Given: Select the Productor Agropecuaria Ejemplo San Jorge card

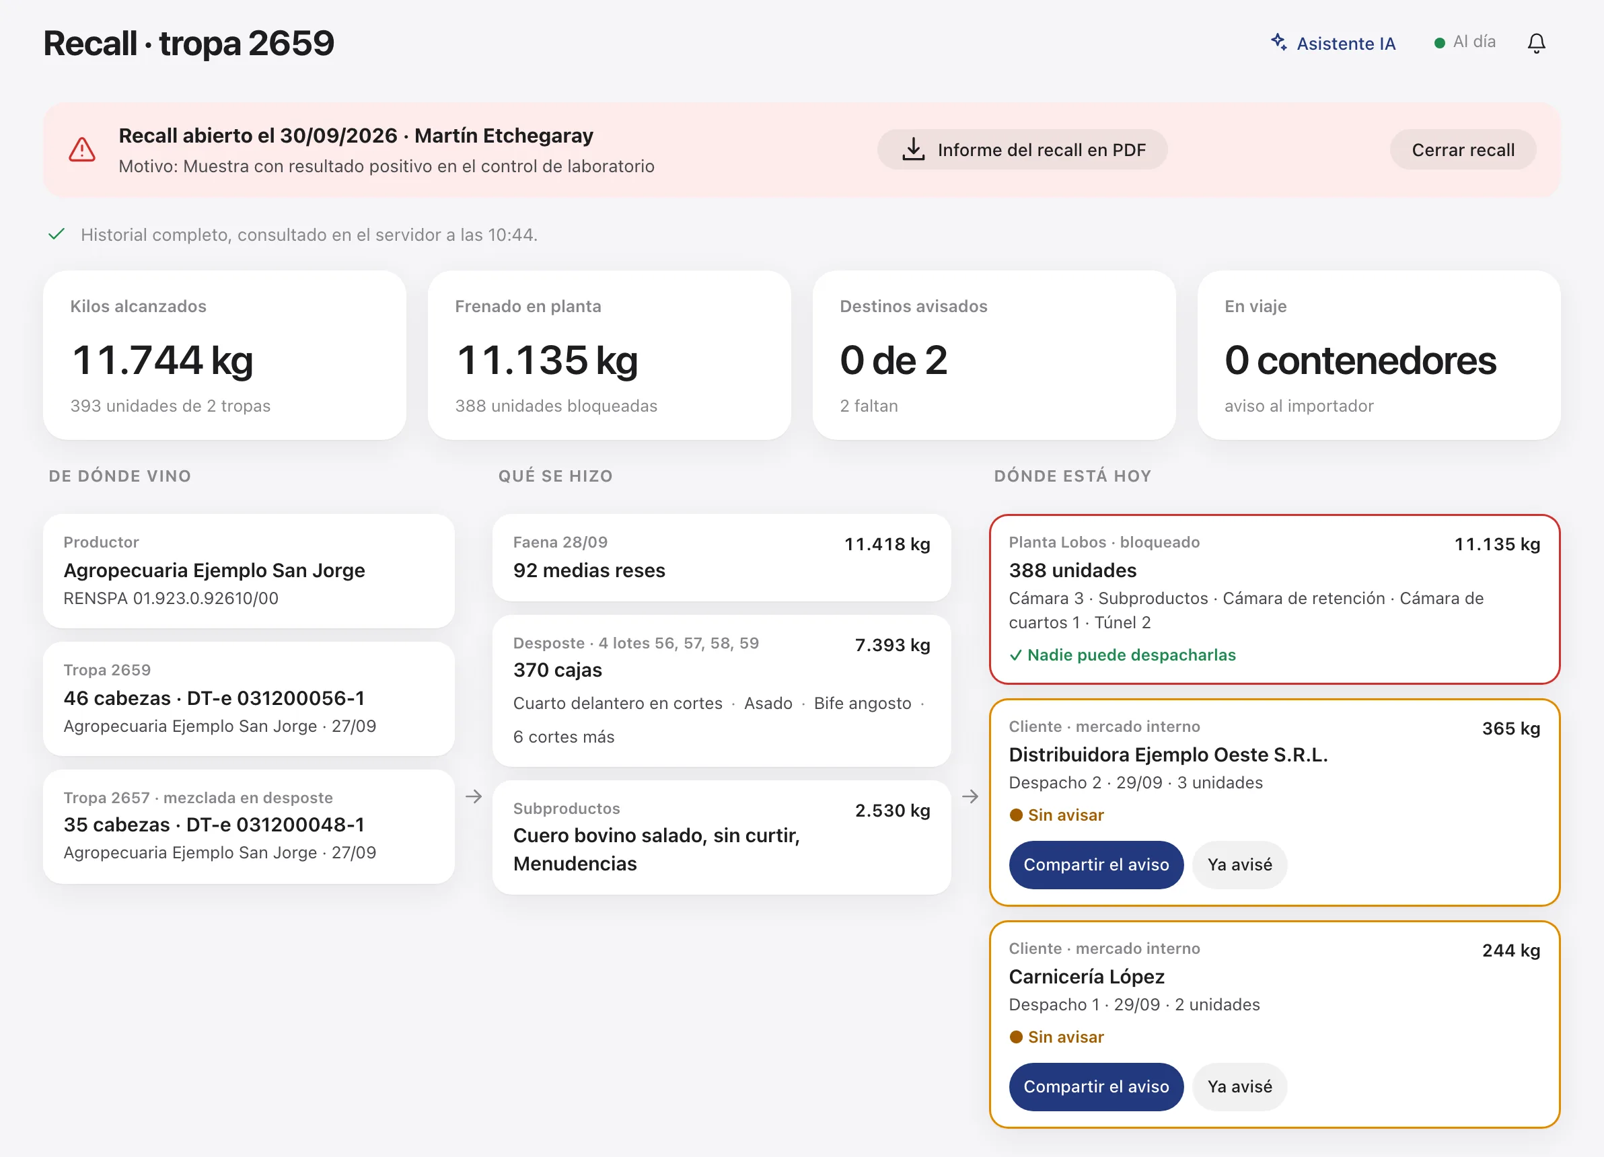Looking at the screenshot, I should click(x=248, y=570).
